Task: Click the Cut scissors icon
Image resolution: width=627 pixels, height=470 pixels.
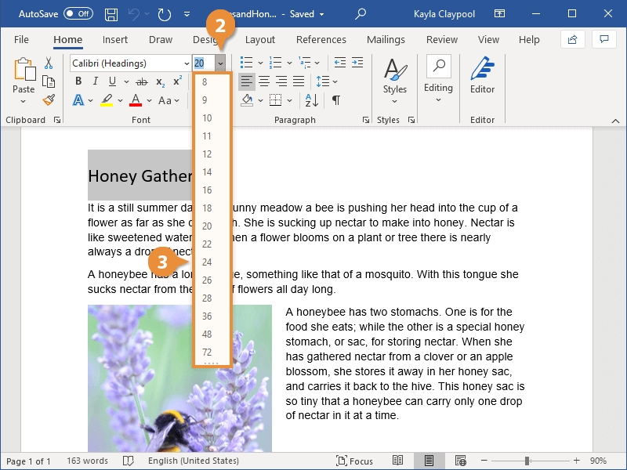Action: tap(49, 63)
